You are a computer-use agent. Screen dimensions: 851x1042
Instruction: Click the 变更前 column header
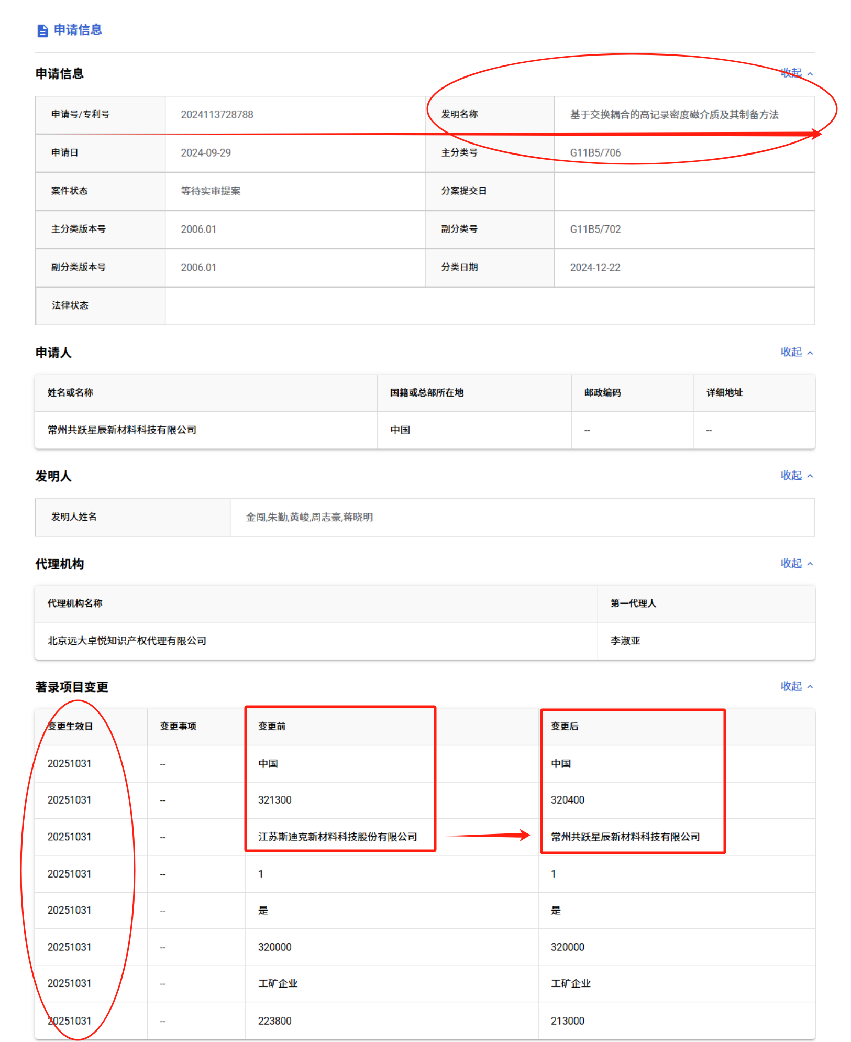[271, 727]
